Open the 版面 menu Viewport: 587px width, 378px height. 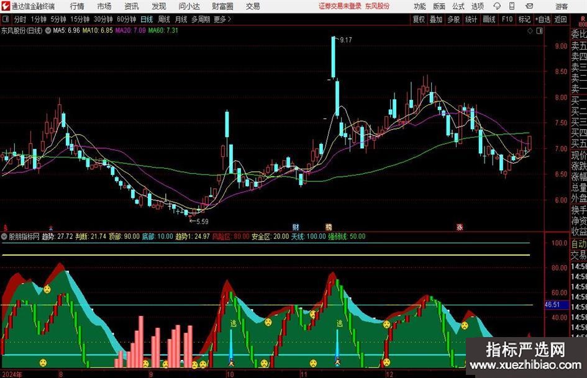point(439,6)
